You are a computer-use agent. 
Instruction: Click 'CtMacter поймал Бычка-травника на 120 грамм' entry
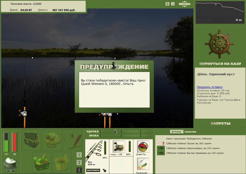pos(195,153)
